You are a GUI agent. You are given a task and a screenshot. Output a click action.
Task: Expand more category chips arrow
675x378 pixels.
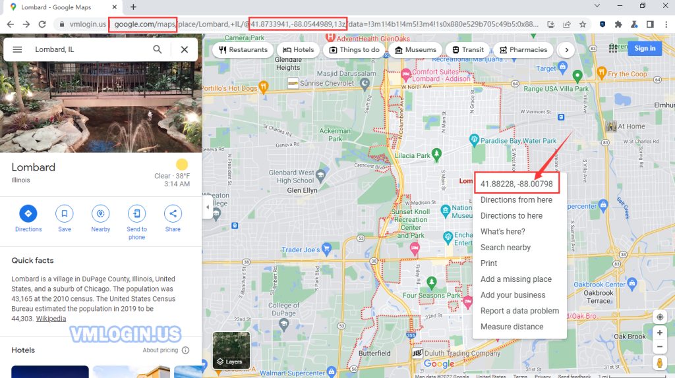(566, 50)
